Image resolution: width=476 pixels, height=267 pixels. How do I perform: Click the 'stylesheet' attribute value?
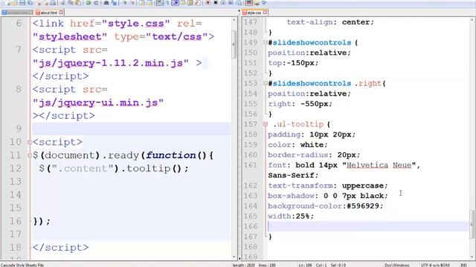(70, 36)
